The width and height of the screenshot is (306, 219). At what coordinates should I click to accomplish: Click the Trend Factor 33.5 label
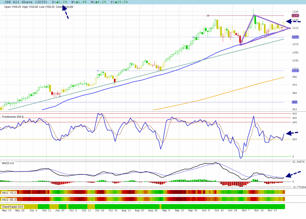point(13,206)
